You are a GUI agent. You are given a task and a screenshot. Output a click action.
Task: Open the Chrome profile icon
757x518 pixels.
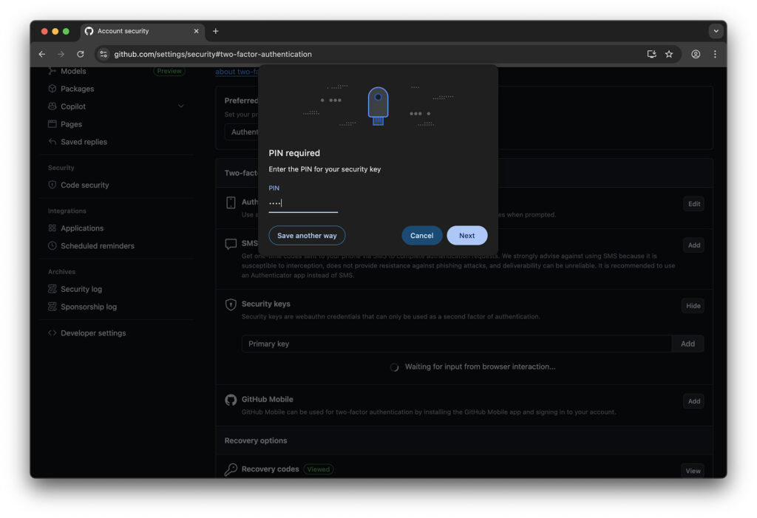(695, 54)
